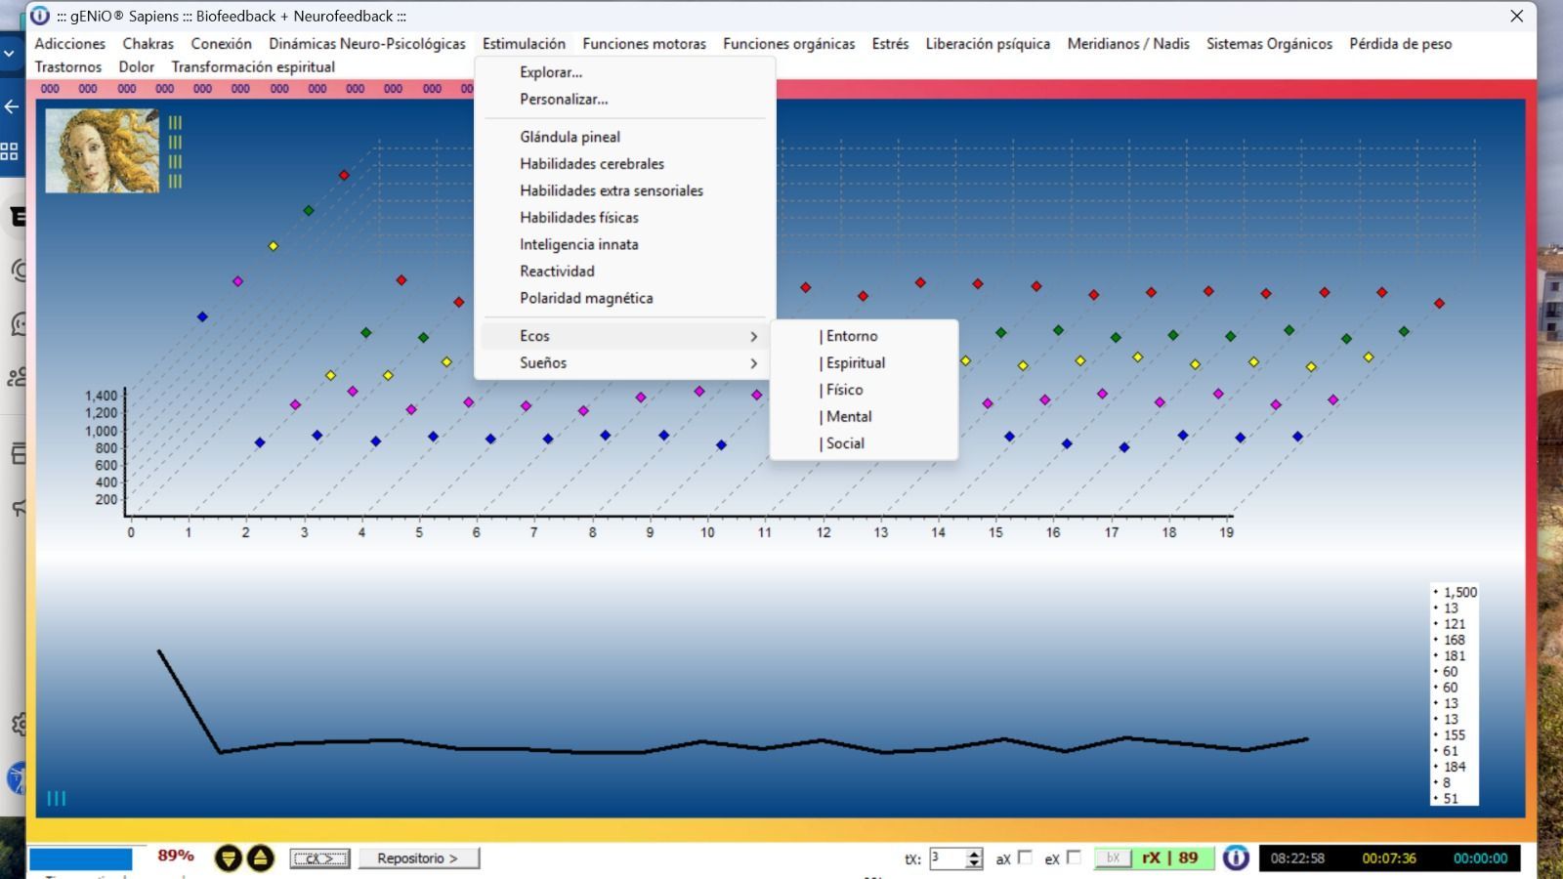Click the blue progress bar at 89%
This screenshot has height=879, width=1563.
[81, 858]
